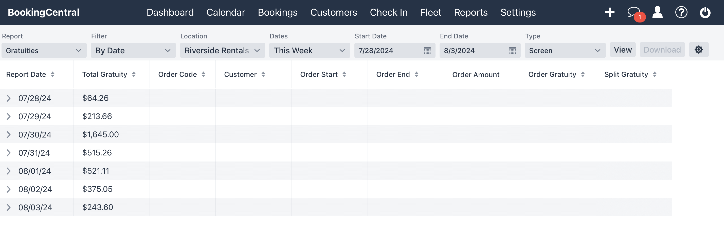Image resolution: width=724 pixels, height=232 pixels.
Task: Open the Report dropdown showing Gratuities
Action: [x=44, y=51]
